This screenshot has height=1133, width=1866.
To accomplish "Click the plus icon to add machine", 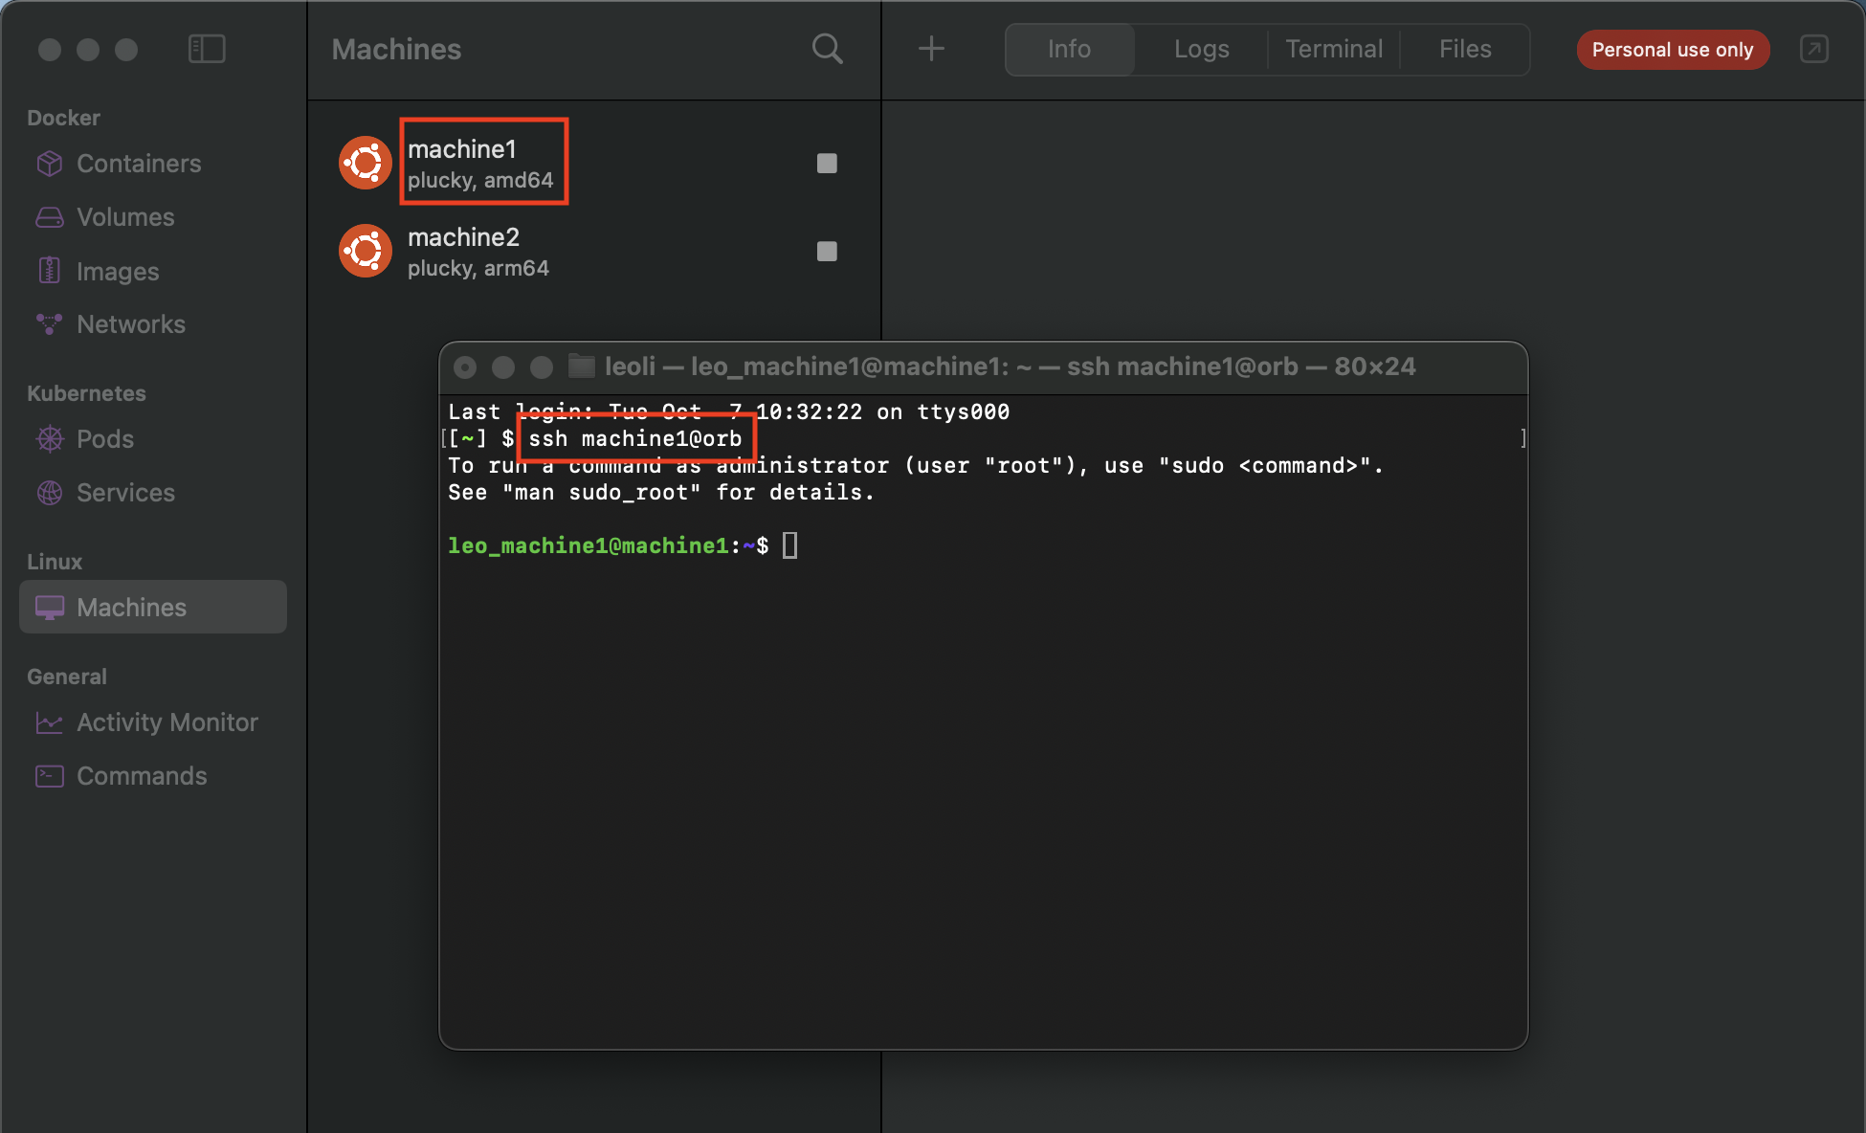I will pyautogui.click(x=931, y=49).
